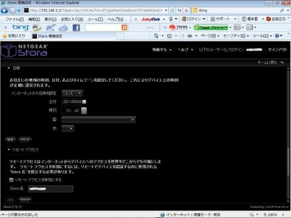Viewport: 291px width, 218px height.
Task: Open the 市 city dropdown
Action: click(x=68, y=128)
